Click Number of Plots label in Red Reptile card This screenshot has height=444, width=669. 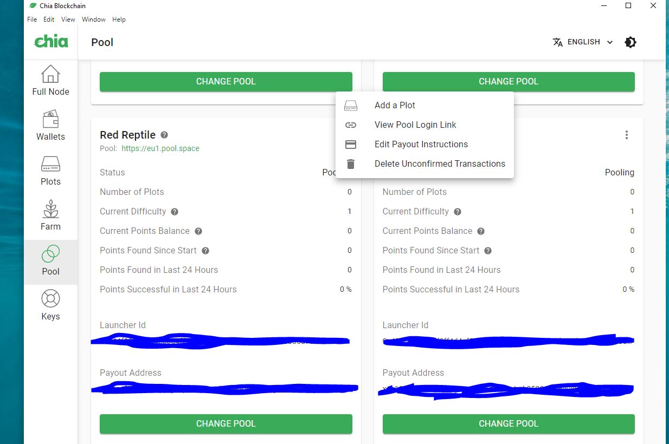pyautogui.click(x=132, y=192)
